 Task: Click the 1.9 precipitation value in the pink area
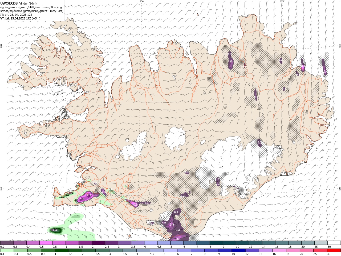(x=82, y=199)
